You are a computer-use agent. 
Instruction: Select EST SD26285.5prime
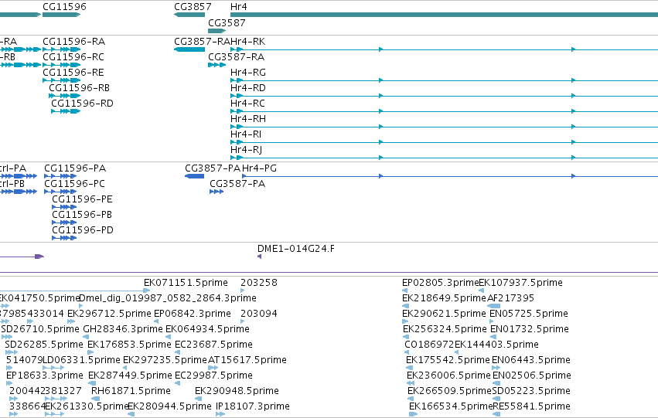(44, 345)
